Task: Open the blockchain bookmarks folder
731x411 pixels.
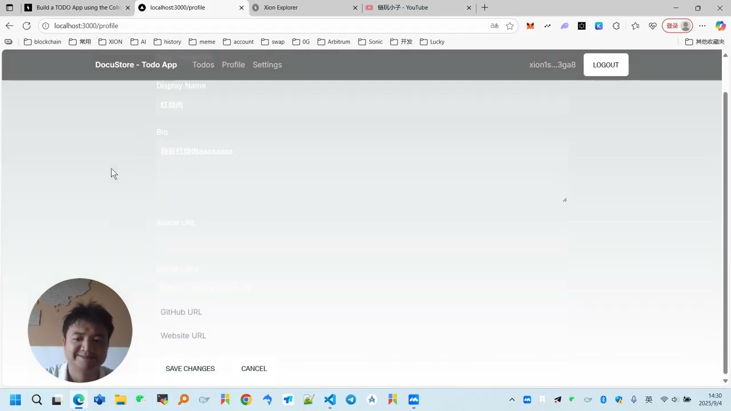Action: coord(43,42)
